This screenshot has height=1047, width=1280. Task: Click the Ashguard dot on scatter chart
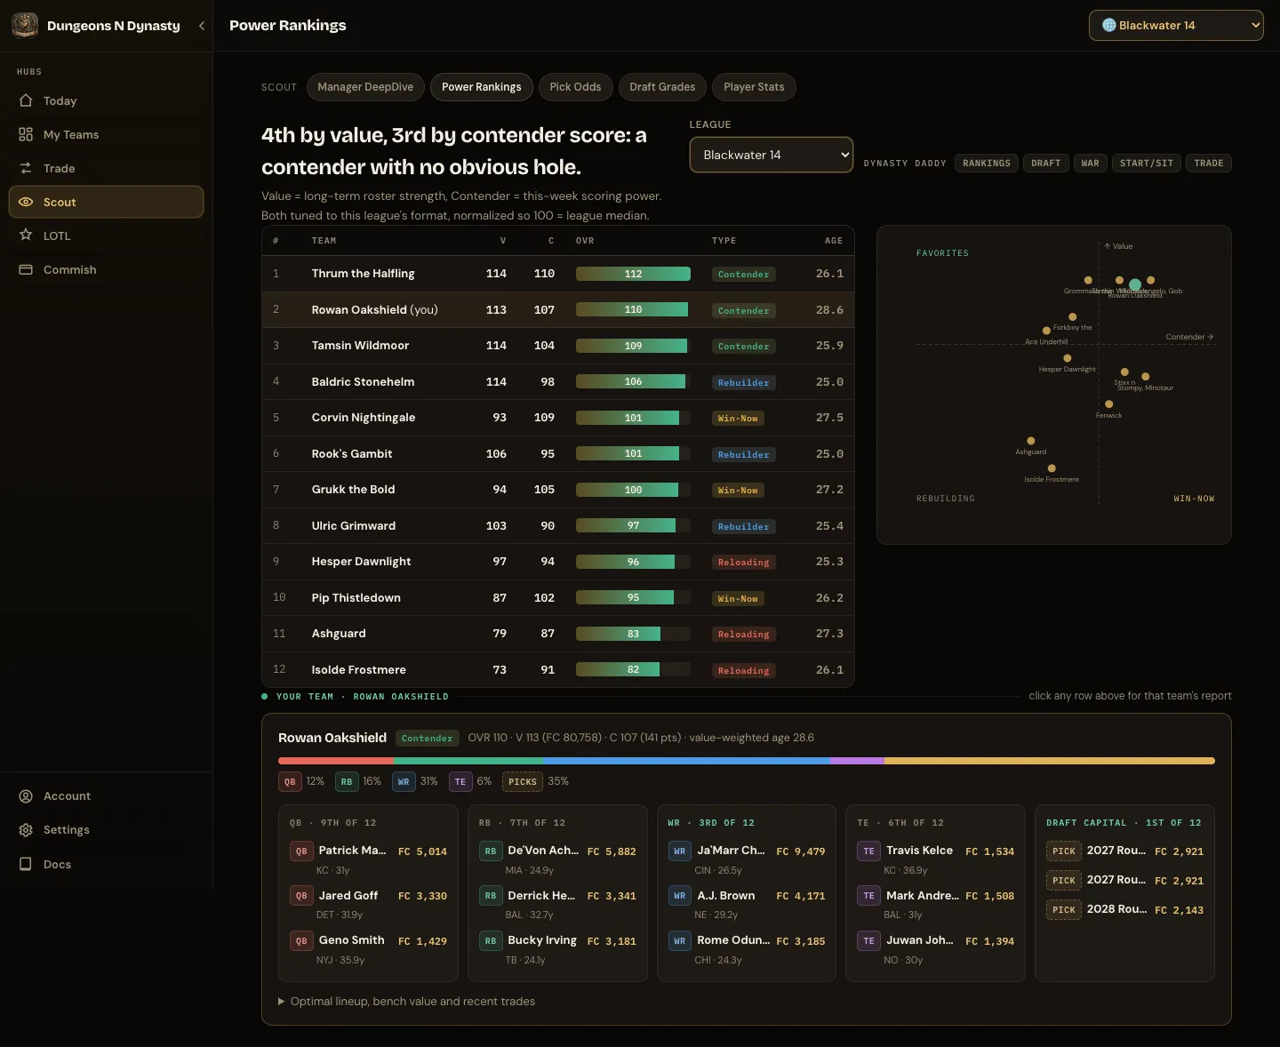[1031, 441]
